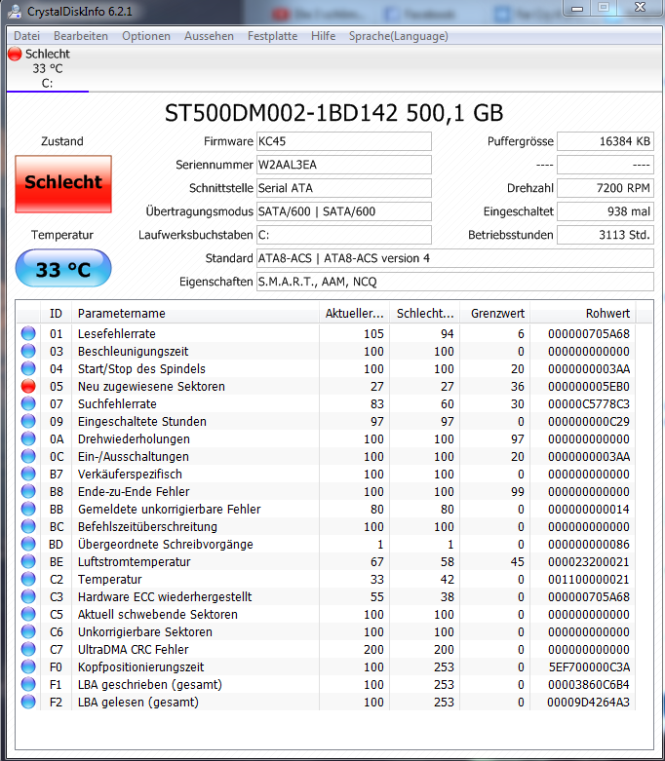665x761 pixels.
Task: Click the Puffergrösse value 16384 KB
Action: (x=606, y=141)
